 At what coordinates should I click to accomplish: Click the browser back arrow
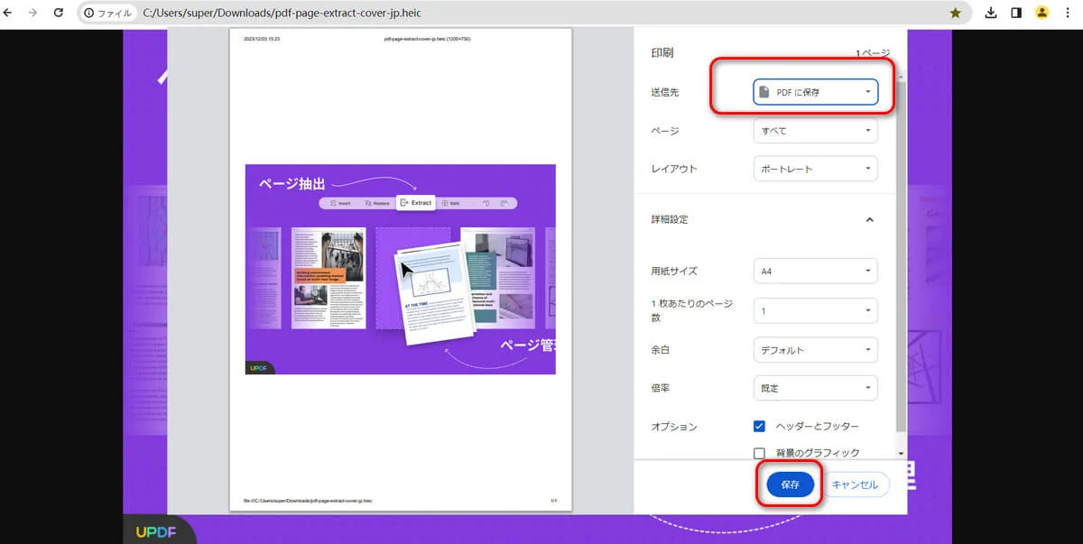9,14
